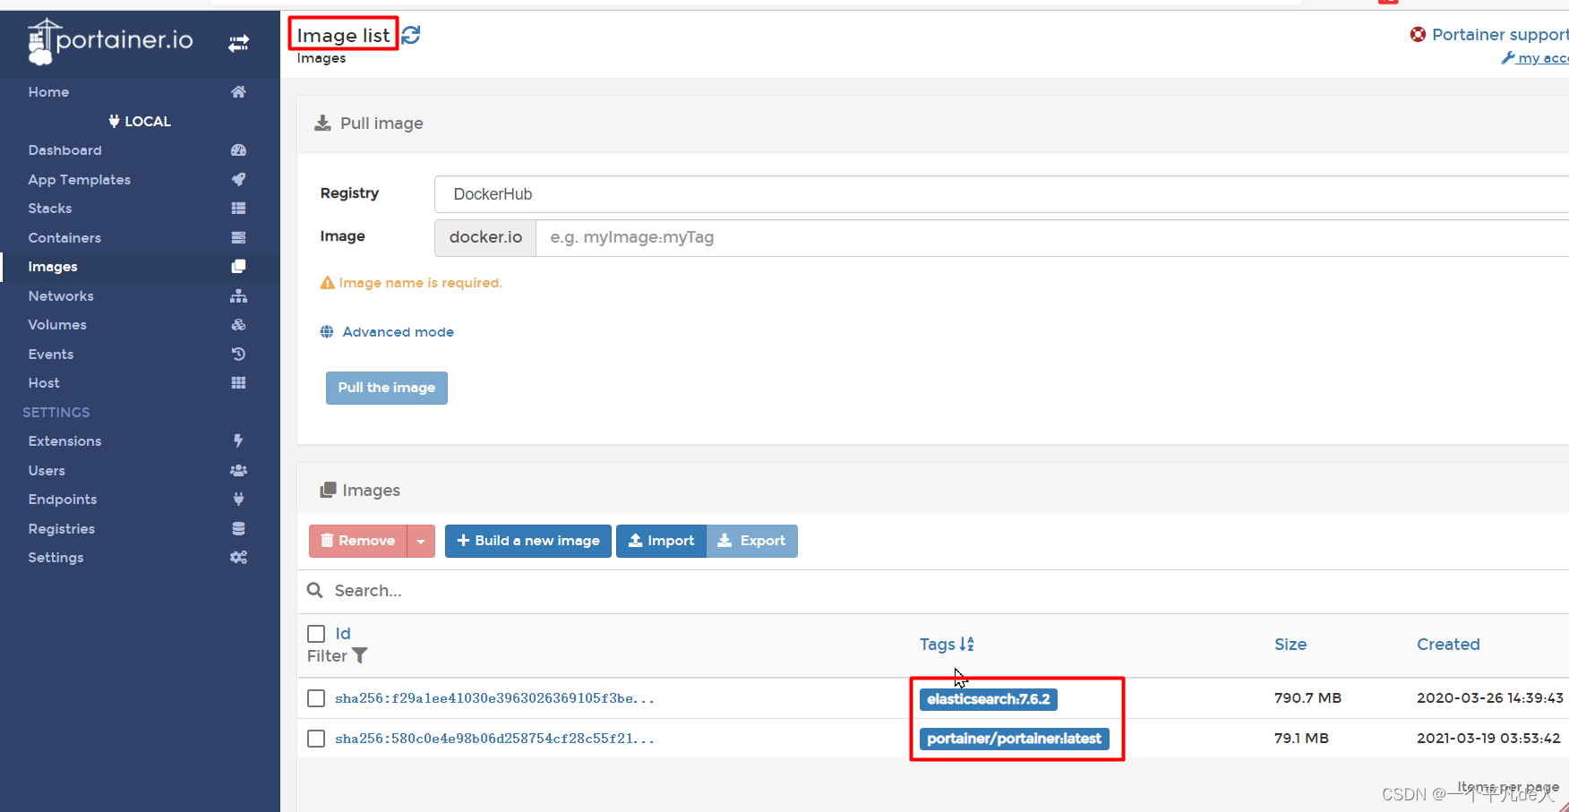
Task: Open the sha256:f29a1ee41030 image link
Action: 494,698
